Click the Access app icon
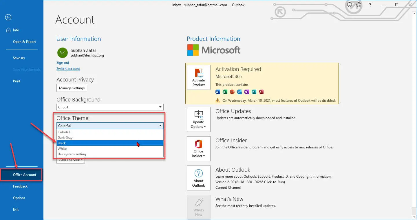The width and height of the screenshot is (417, 220). [261, 92]
